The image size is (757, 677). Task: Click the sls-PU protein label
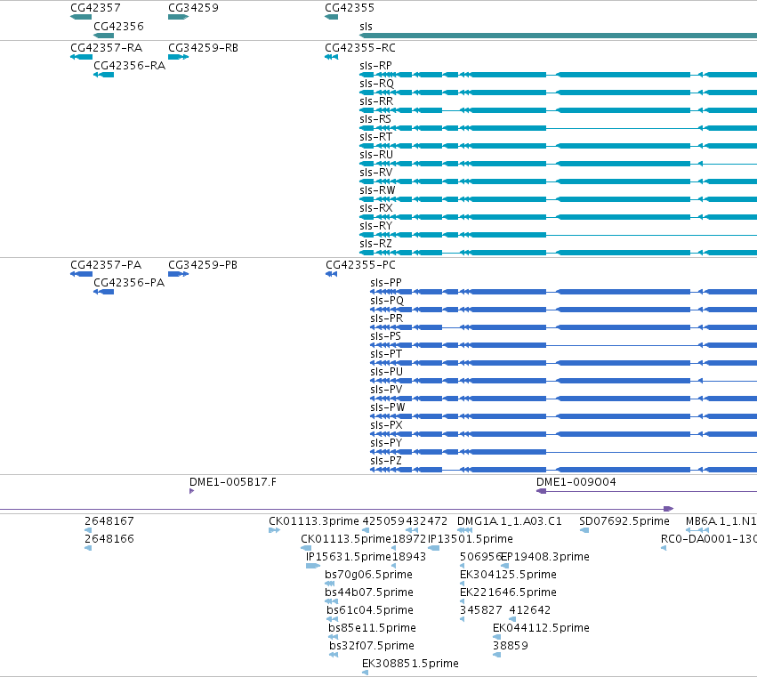[386, 372]
